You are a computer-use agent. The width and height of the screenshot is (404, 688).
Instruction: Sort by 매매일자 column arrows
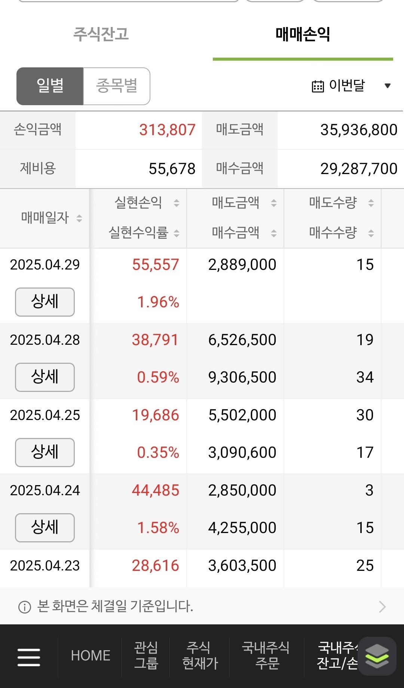tap(79, 218)
